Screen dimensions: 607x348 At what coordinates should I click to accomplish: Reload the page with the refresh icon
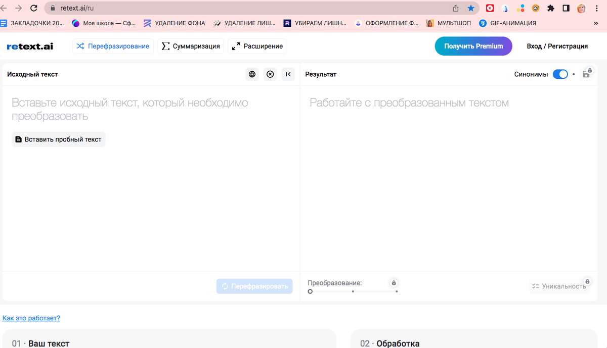pos(34,8)
